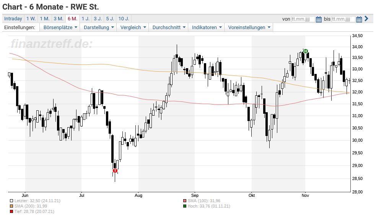Image resolution: width=376 pixels, height=216 pixels.
Task: Click the red T low marker
Action: (115, 171)
